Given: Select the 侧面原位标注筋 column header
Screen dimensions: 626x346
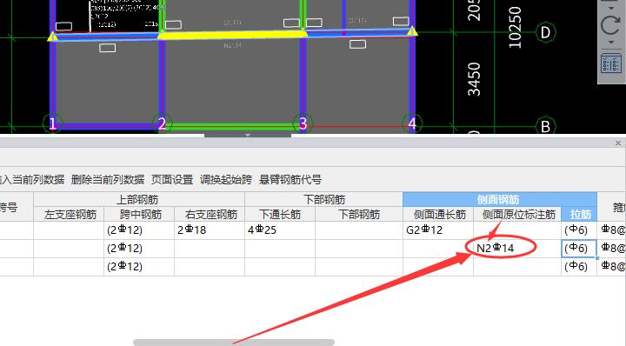Looking at the screenshot, I should click(517, 215).
